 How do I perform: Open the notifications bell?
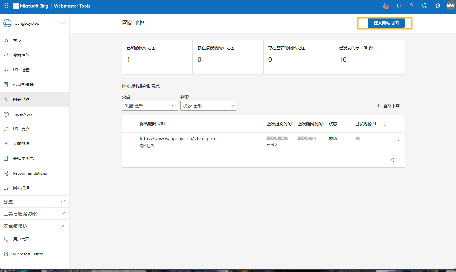point(399,6)
